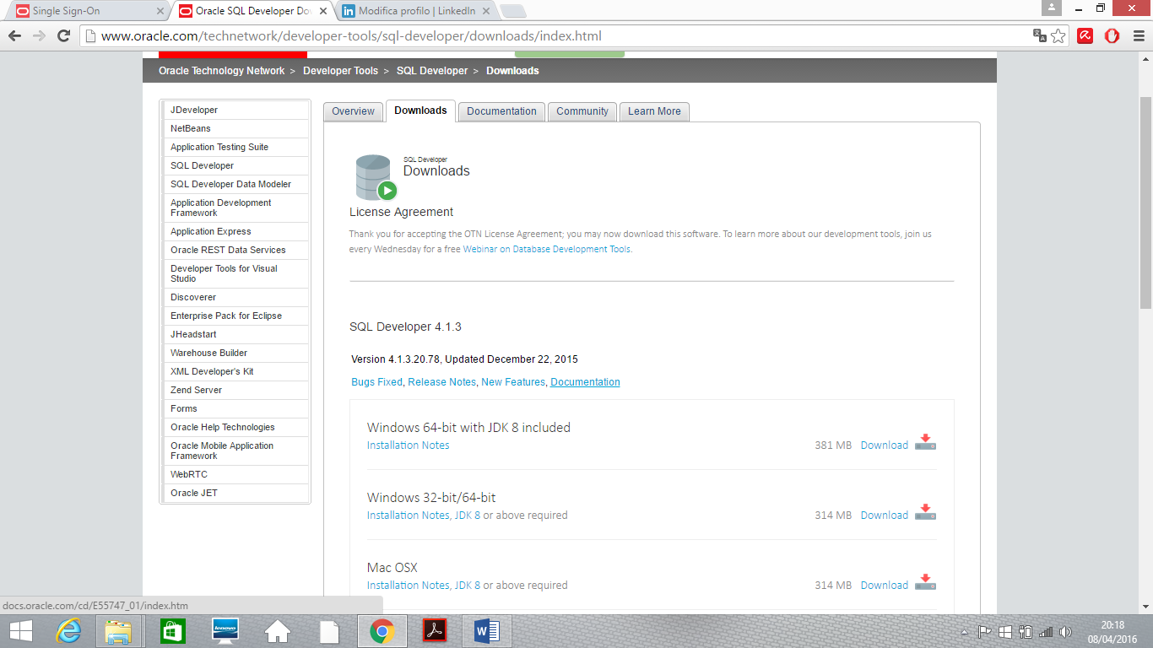Open the Bugs Fixed link
Screen dimensions: 1153x648
376,382
